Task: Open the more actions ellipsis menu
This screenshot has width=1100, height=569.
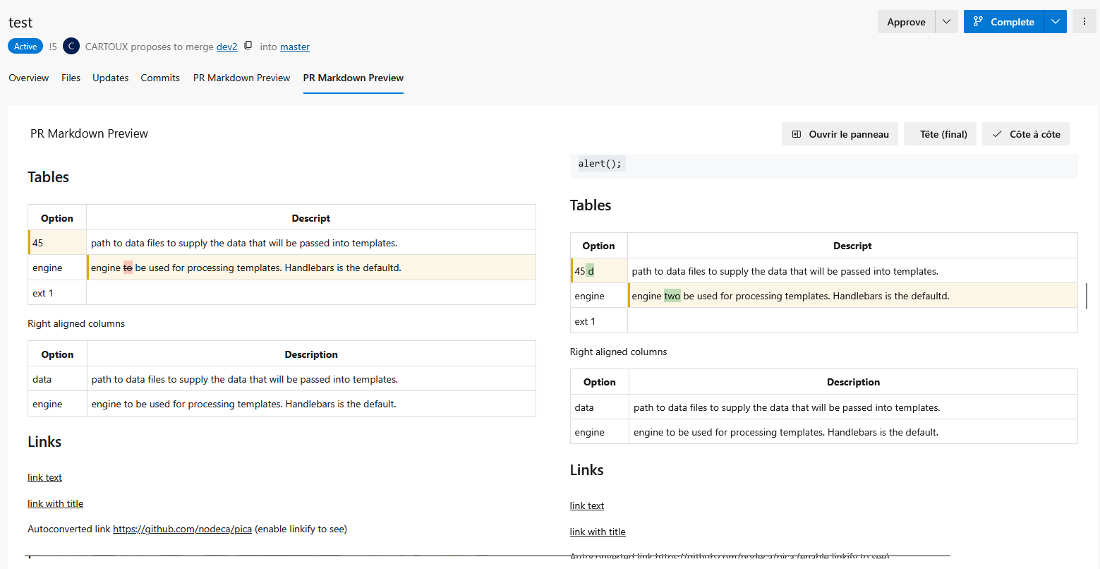Action: point(1084,21)
